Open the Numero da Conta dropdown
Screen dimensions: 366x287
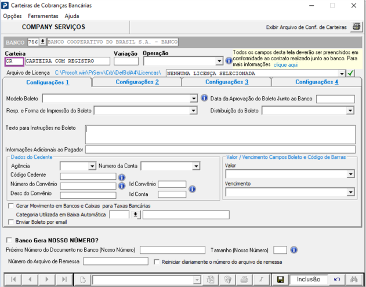click(x=196, y=166)
